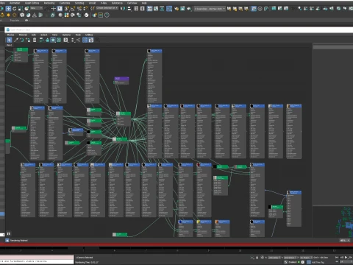
Task: Open the Reference Coordinate System View dropdown
Action: point(37,8)
